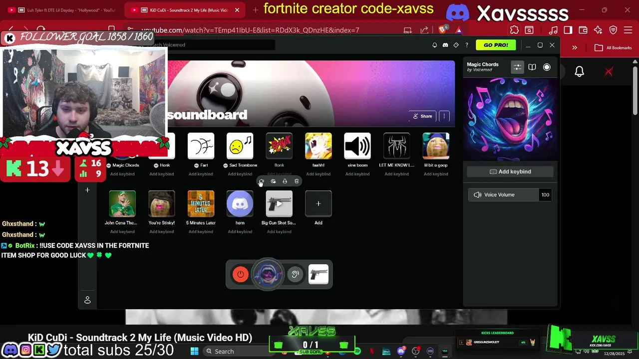Add a new sound tile
The height and width of the screenshot is (359, 639).
(318, 203)
